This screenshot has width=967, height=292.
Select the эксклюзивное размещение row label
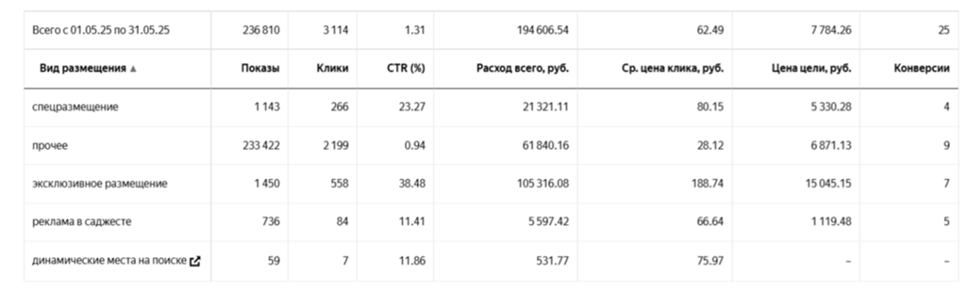pyautogui.click(x=100, y=184)
